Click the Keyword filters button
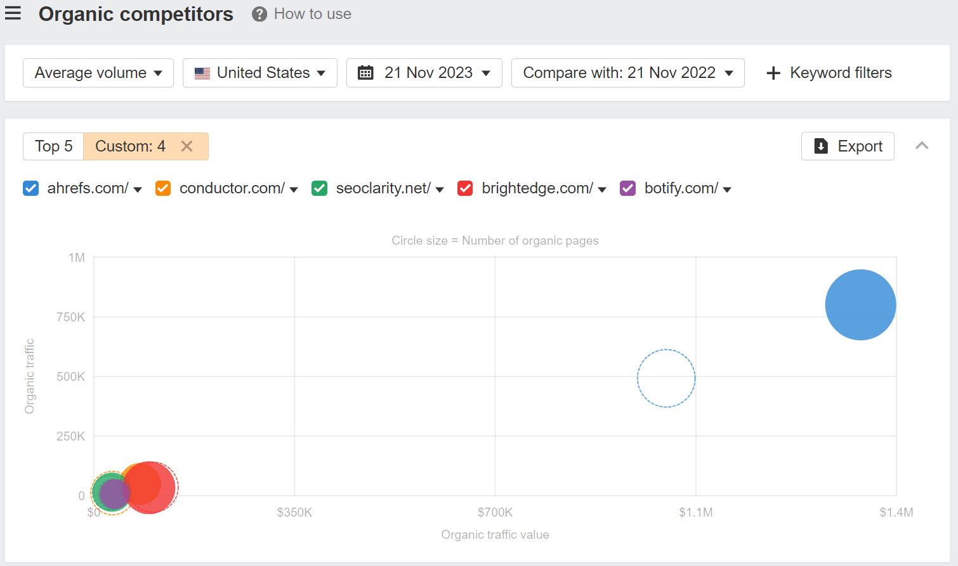 click(828, 73)
